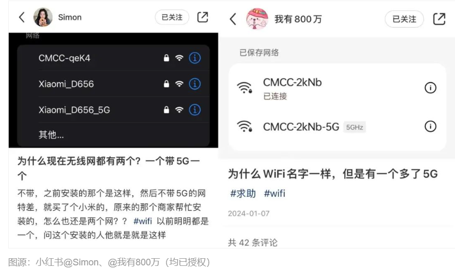Go back from Simon's post
The width and height of the screenshot is (455, 271).
[x=22, y=17]
